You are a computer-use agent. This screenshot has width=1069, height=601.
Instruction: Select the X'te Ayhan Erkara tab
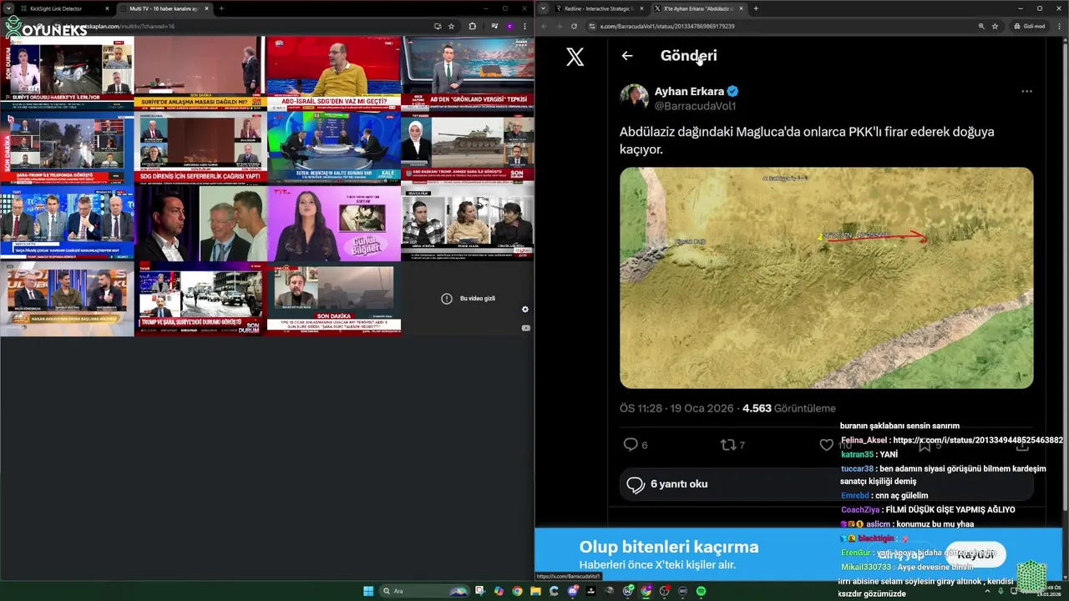(x=698, y=8)
